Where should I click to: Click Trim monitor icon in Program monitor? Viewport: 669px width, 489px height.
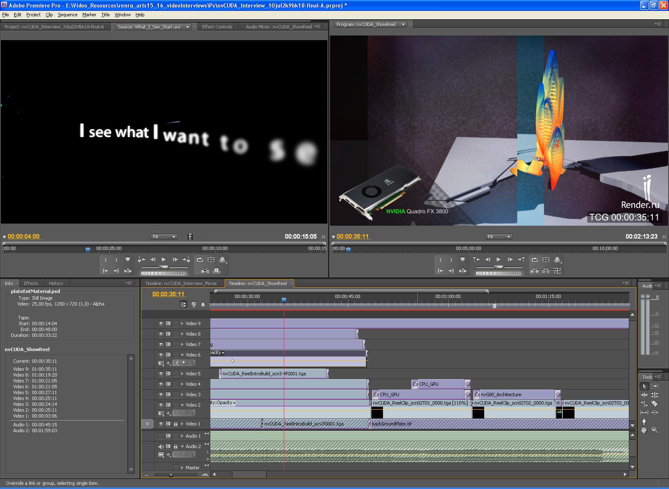(x=557, y=271)
